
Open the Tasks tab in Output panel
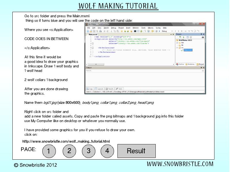(x=119, y=89)
